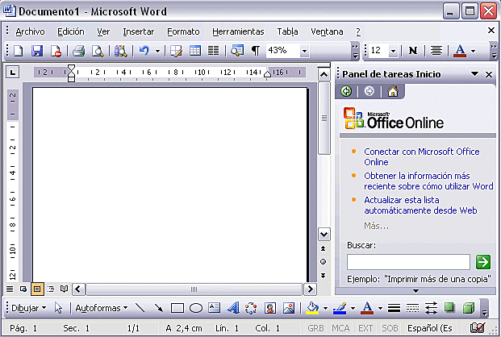Insert a table via toolbar icon
The height and width of the screenshot is (337, 501).
click(195, 51)
